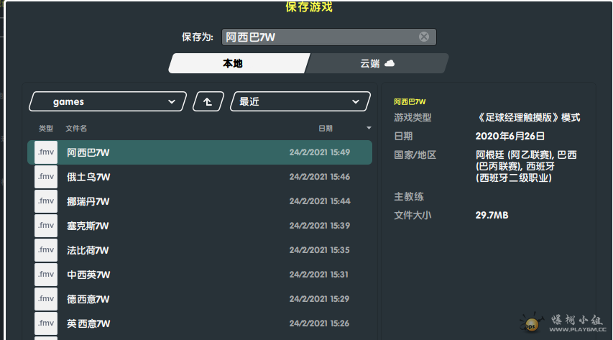Image resolution: width=613 pixels, height=340 pixels.
Task: Click the .fmv icon beside 阿西巴7W
Action: 46,152
